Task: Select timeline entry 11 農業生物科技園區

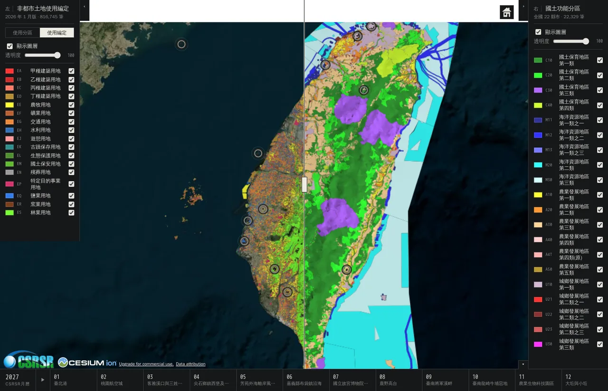Action: (538, 380)
